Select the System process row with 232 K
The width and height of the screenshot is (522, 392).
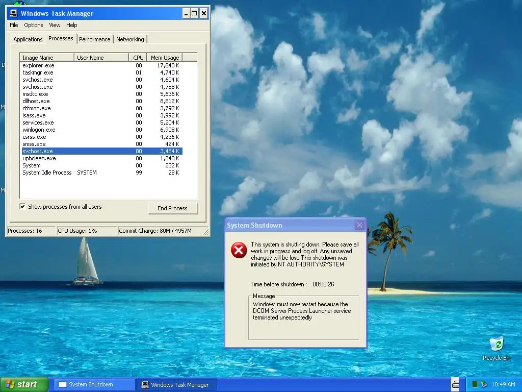click(x=101, y=165)
